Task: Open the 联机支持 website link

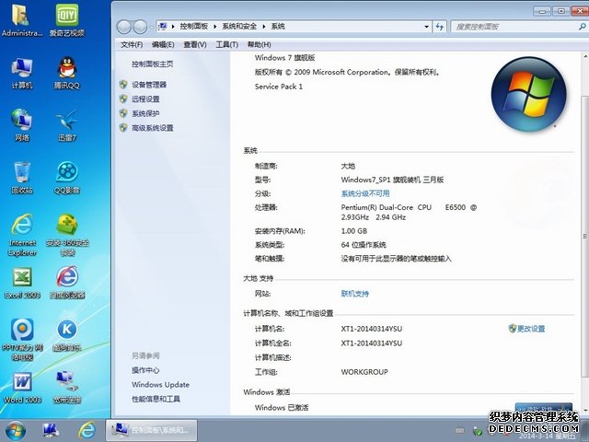Action: click(x=355, y=294)
